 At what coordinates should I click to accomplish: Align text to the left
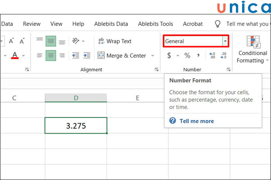coord(40,56)
